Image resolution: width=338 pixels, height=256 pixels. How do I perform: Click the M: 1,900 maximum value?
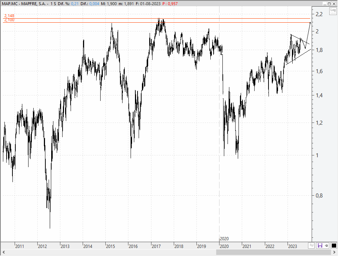109,4
